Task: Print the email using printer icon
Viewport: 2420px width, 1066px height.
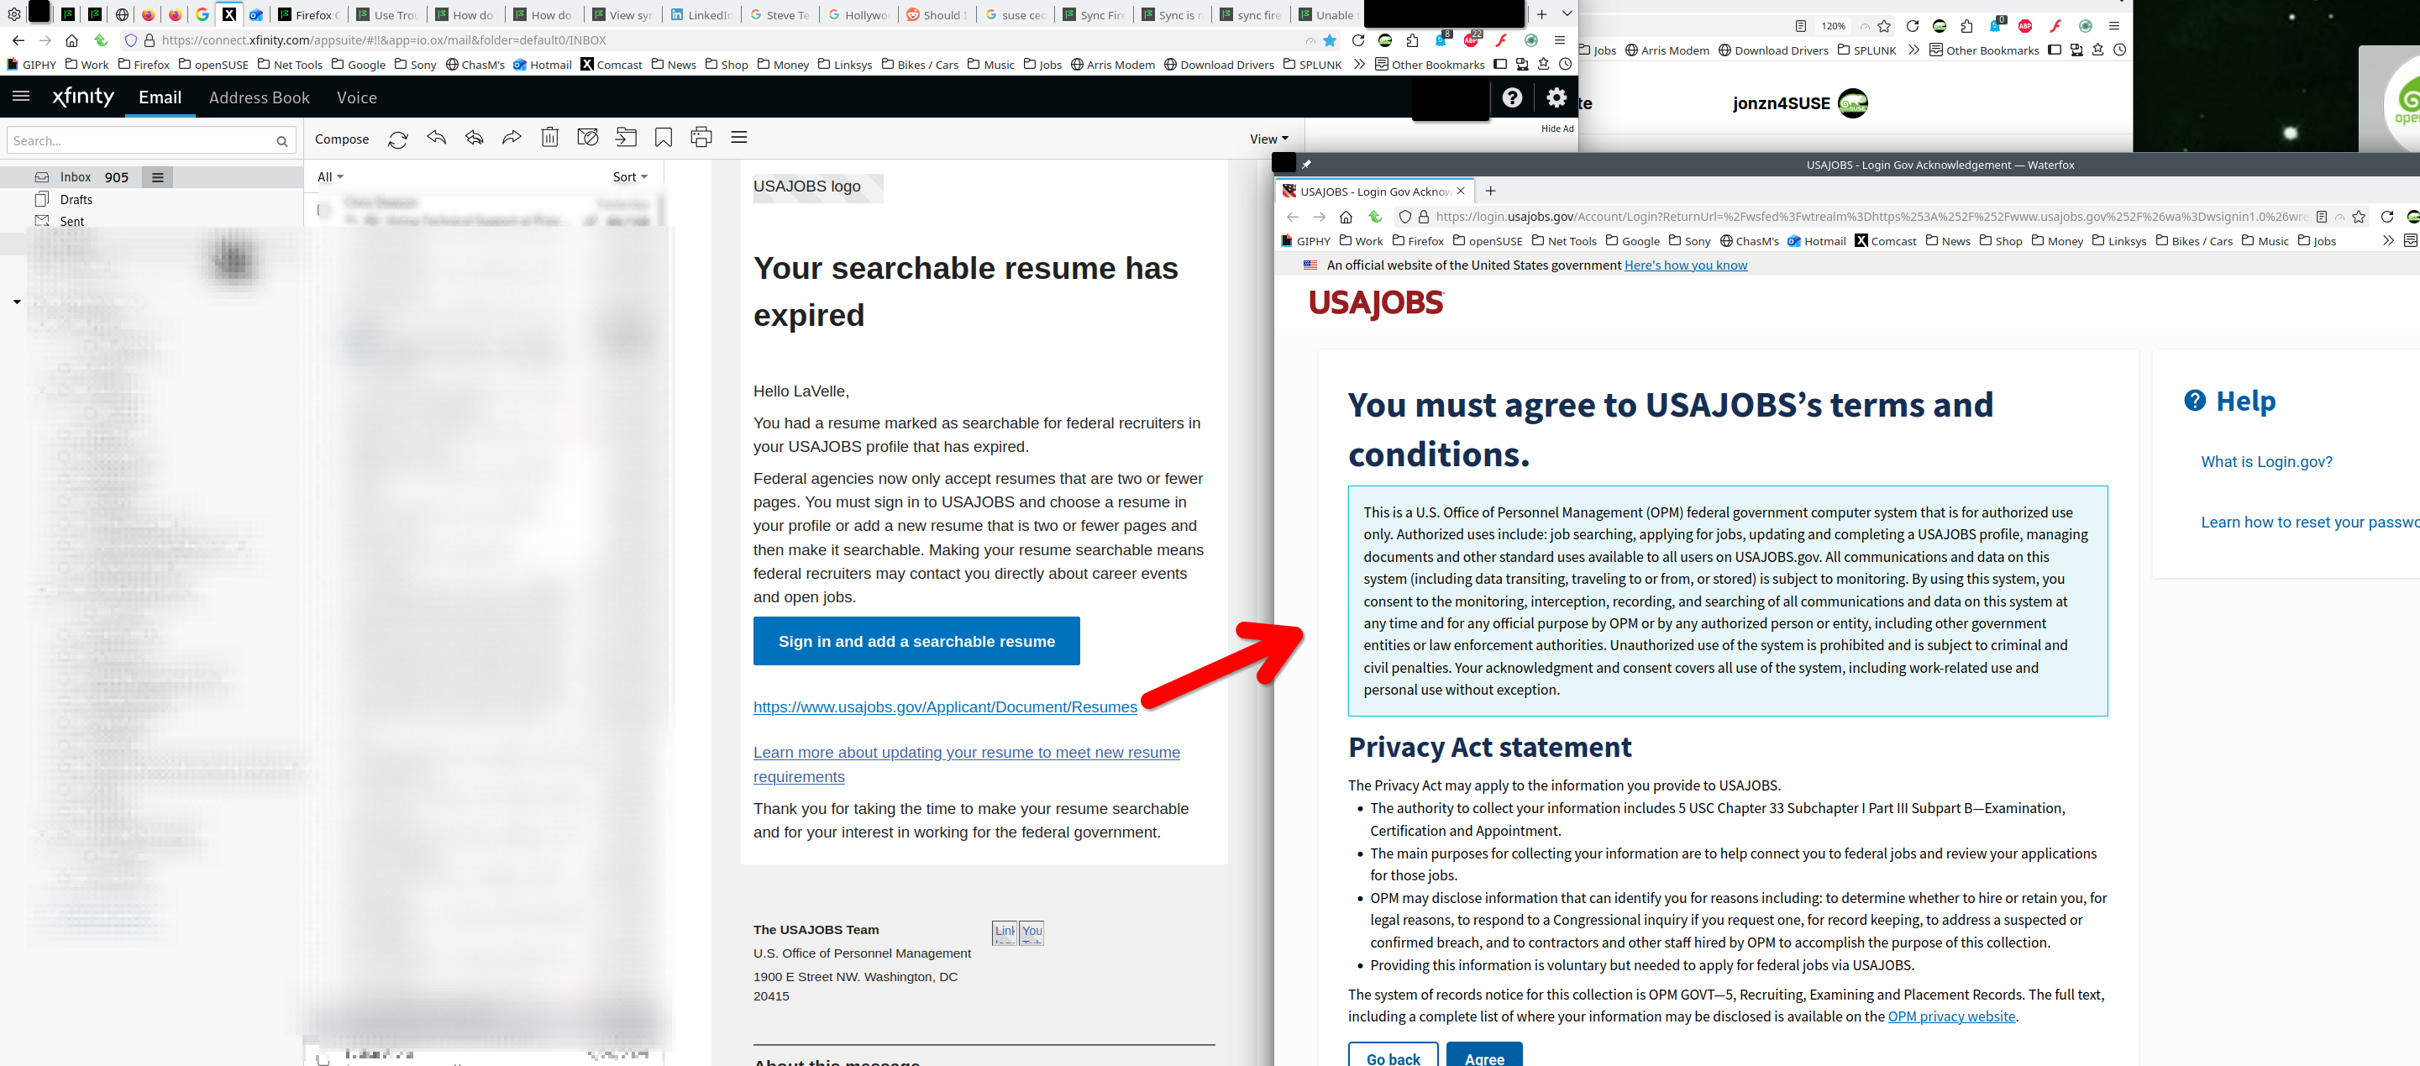Action: [x=701, y=138]
